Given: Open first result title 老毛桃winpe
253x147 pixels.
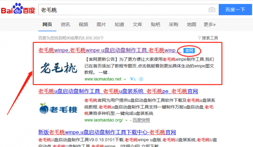Looking at the screenshot, I should (110, 50).
